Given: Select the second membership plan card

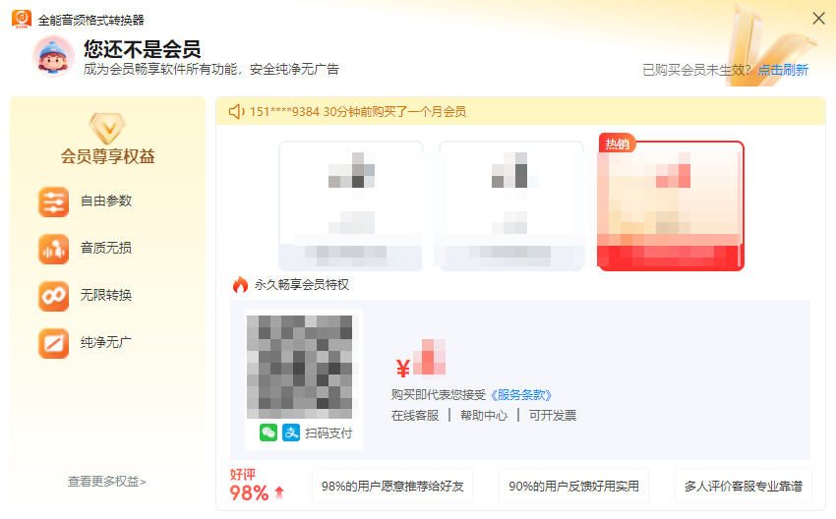Looking at the screenshot, I should click(x=510, y=205).
